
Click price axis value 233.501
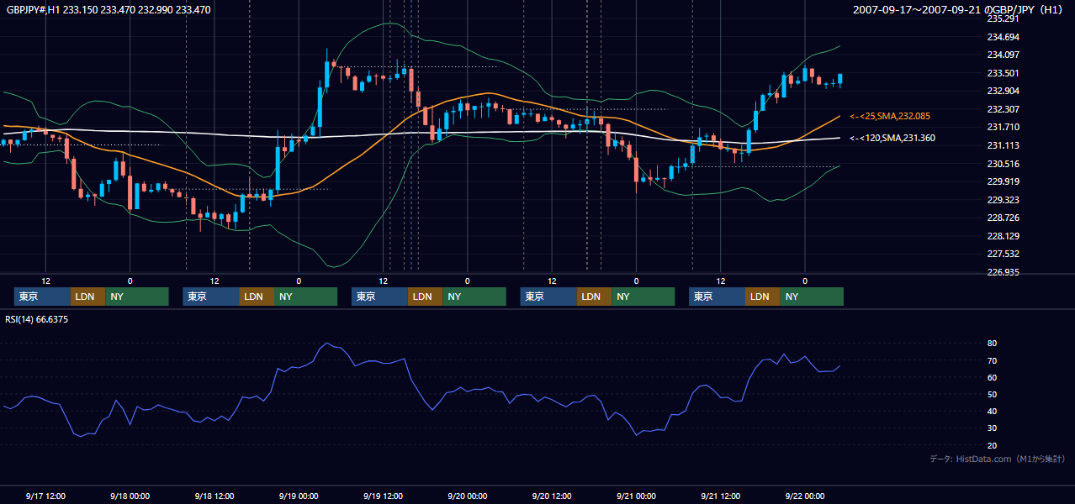1003,73
